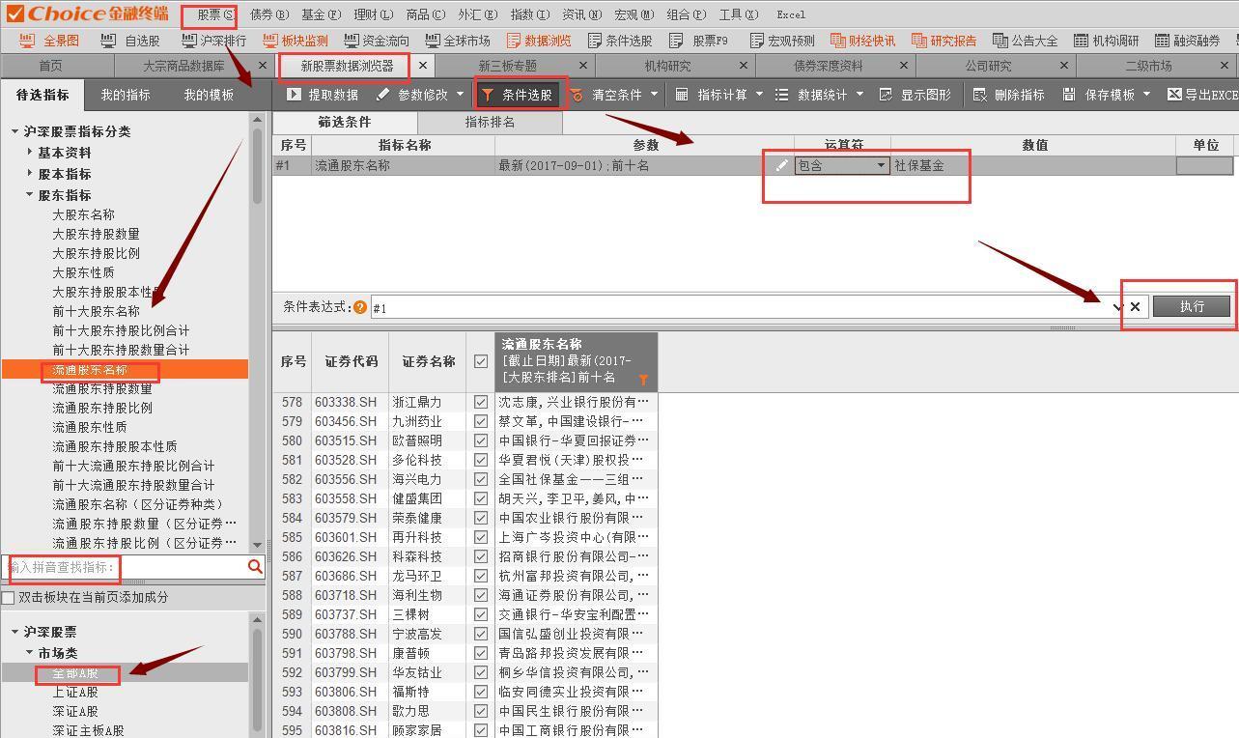Open the 债券 menu
The height and width of the screenshot is (738, 1239).
click(x=268, y=14)
